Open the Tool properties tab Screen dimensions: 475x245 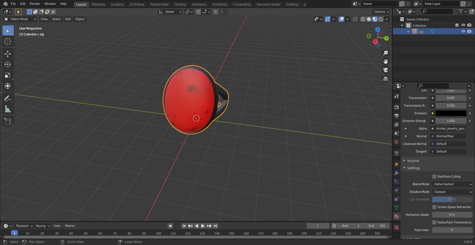click(396, 96)
